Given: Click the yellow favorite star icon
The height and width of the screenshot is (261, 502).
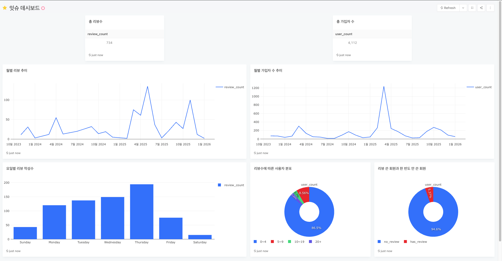Looking at the screenshot, I should 5,8.
